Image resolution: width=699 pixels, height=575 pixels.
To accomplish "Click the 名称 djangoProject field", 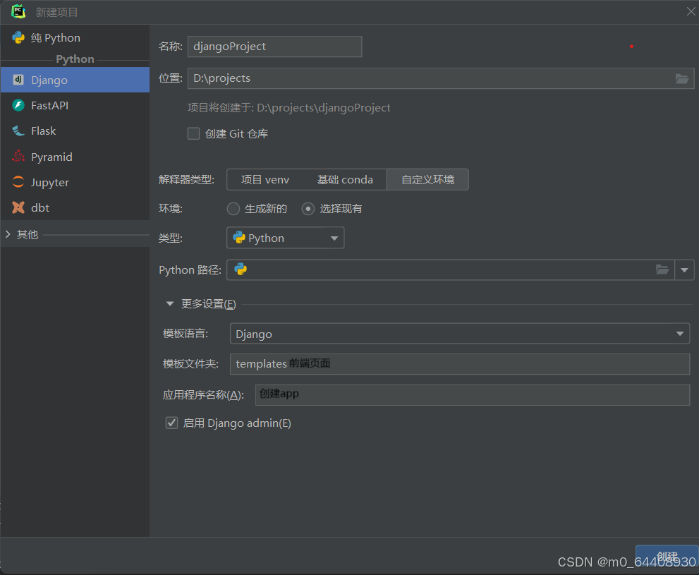I will pyautogui.click(x=274, y=47).
